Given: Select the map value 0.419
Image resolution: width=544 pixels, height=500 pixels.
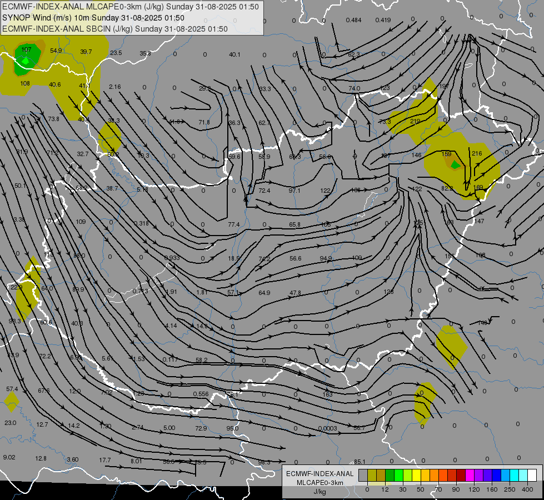Looking at the screenshot, I should [383, 20].
